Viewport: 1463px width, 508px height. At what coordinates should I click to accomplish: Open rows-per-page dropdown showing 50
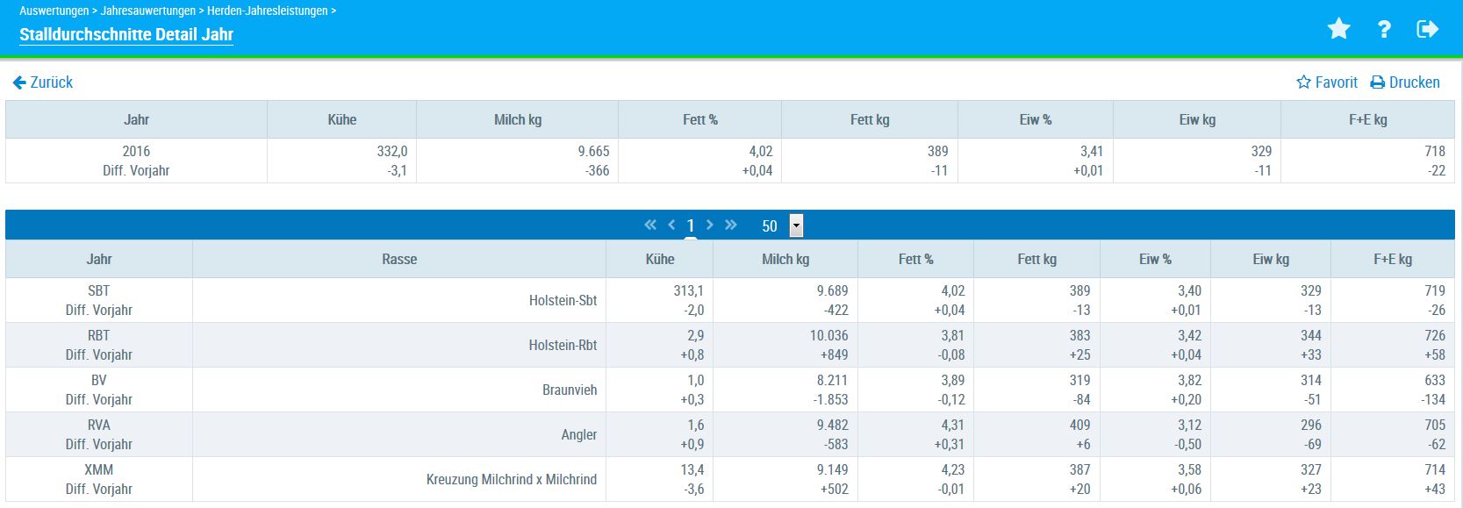click(796, 226)
